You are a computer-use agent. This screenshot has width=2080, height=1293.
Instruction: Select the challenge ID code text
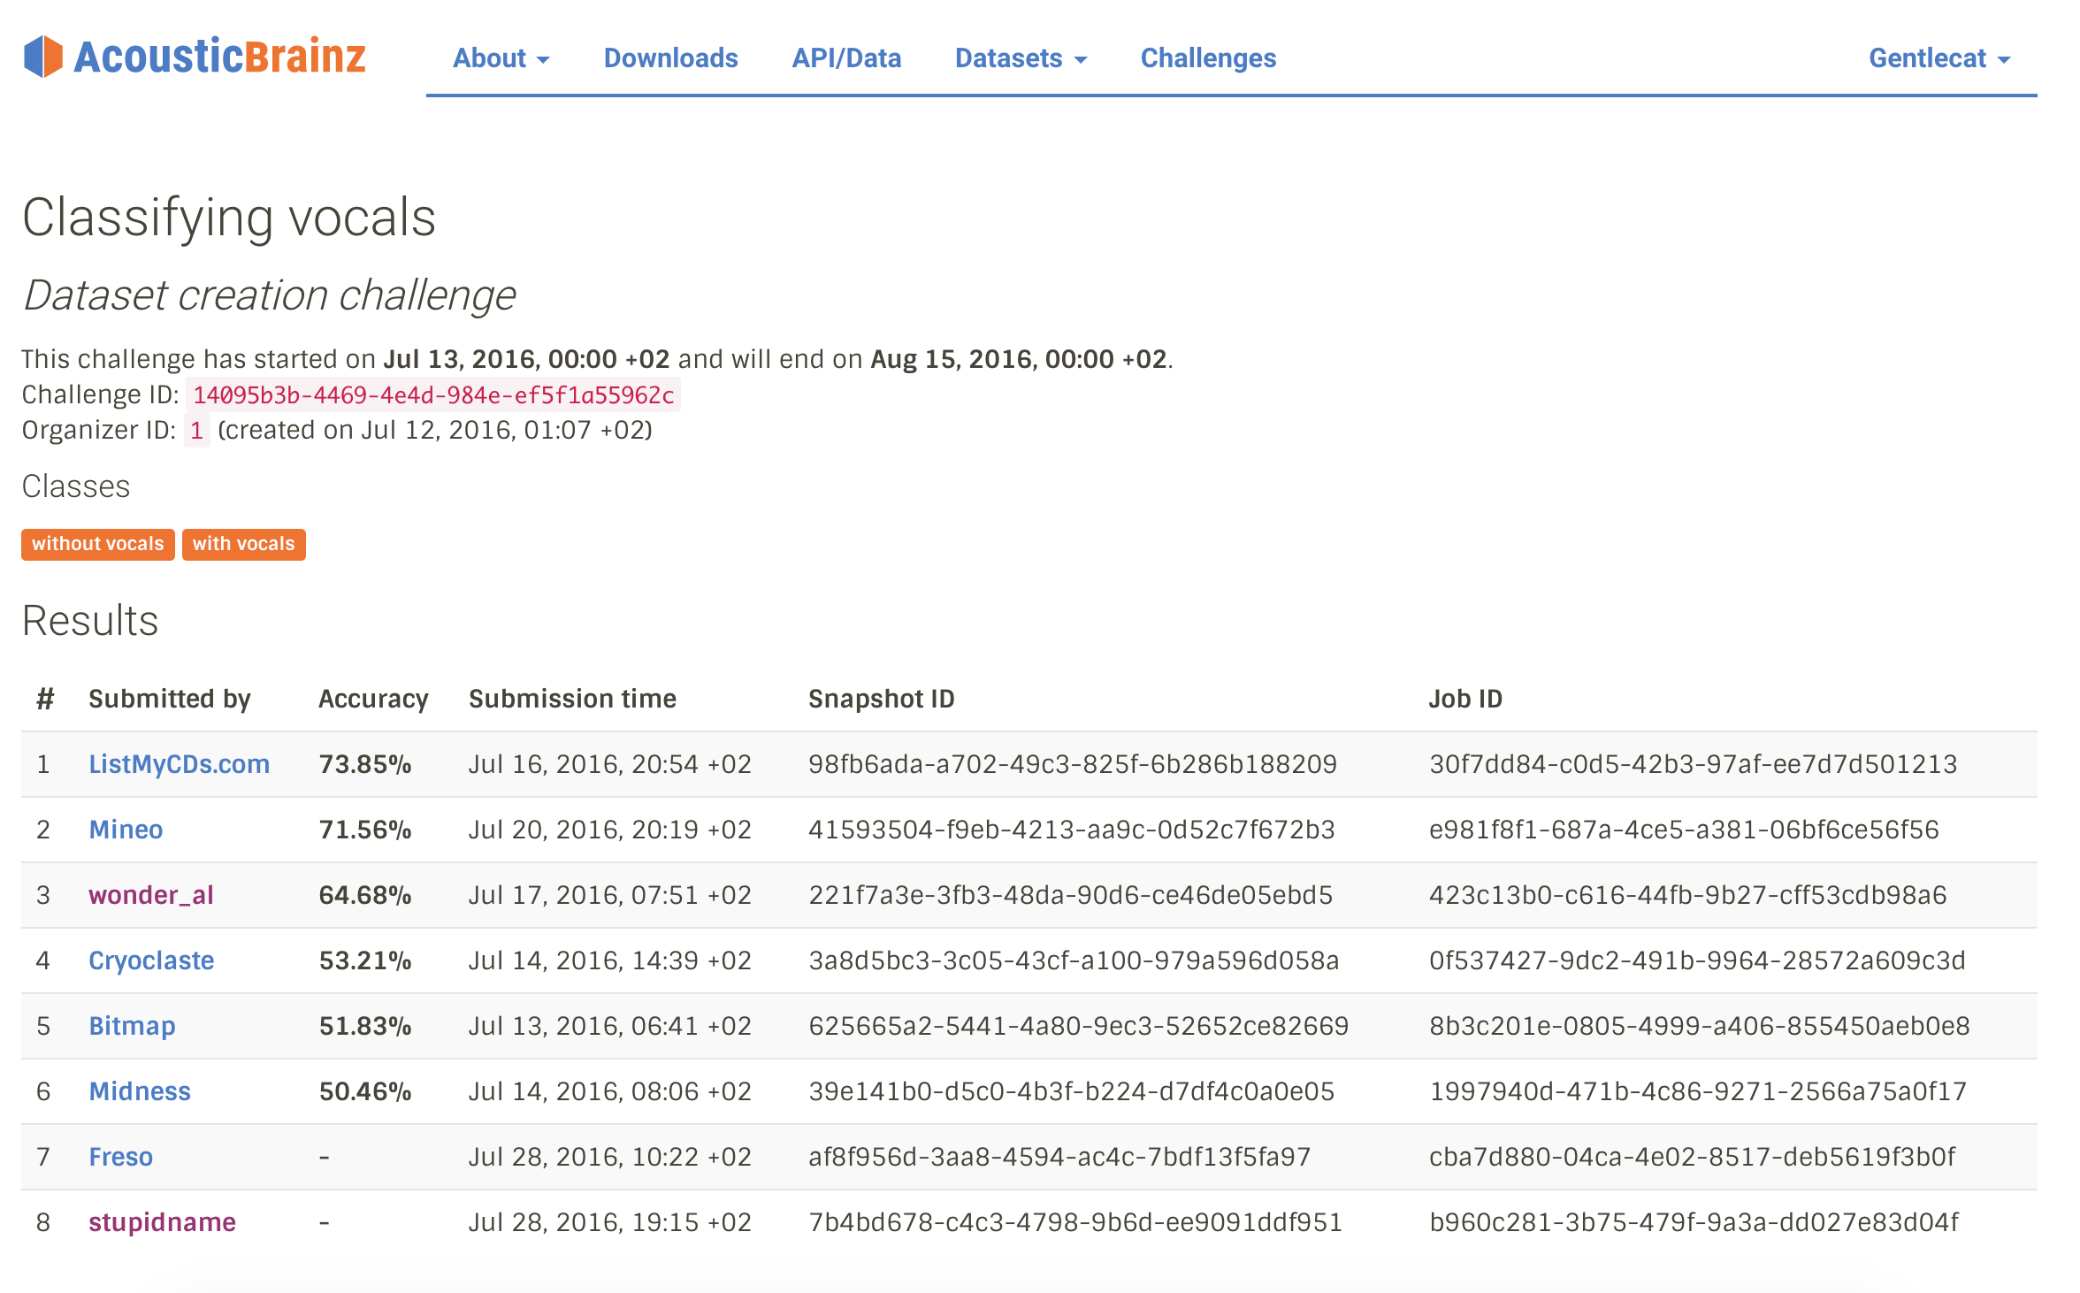tap(433, 394)
